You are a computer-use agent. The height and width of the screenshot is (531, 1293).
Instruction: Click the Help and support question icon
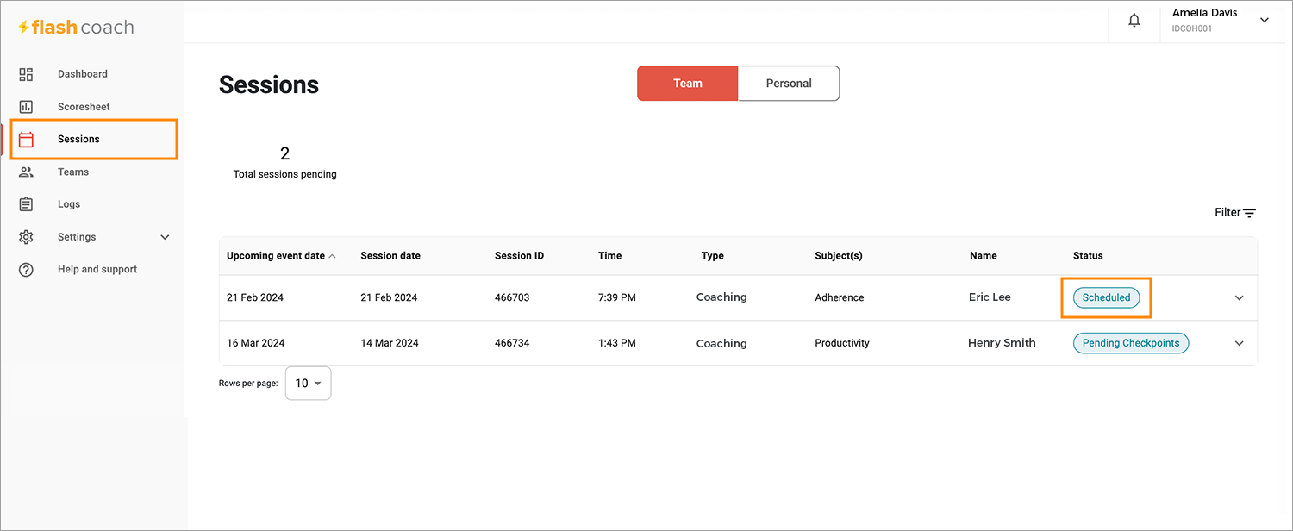[26, 270]
